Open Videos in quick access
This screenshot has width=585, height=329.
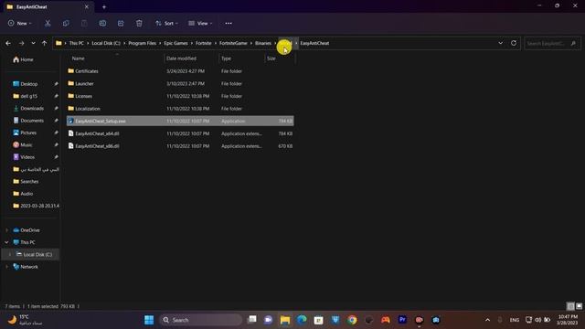tap(27, 157)
